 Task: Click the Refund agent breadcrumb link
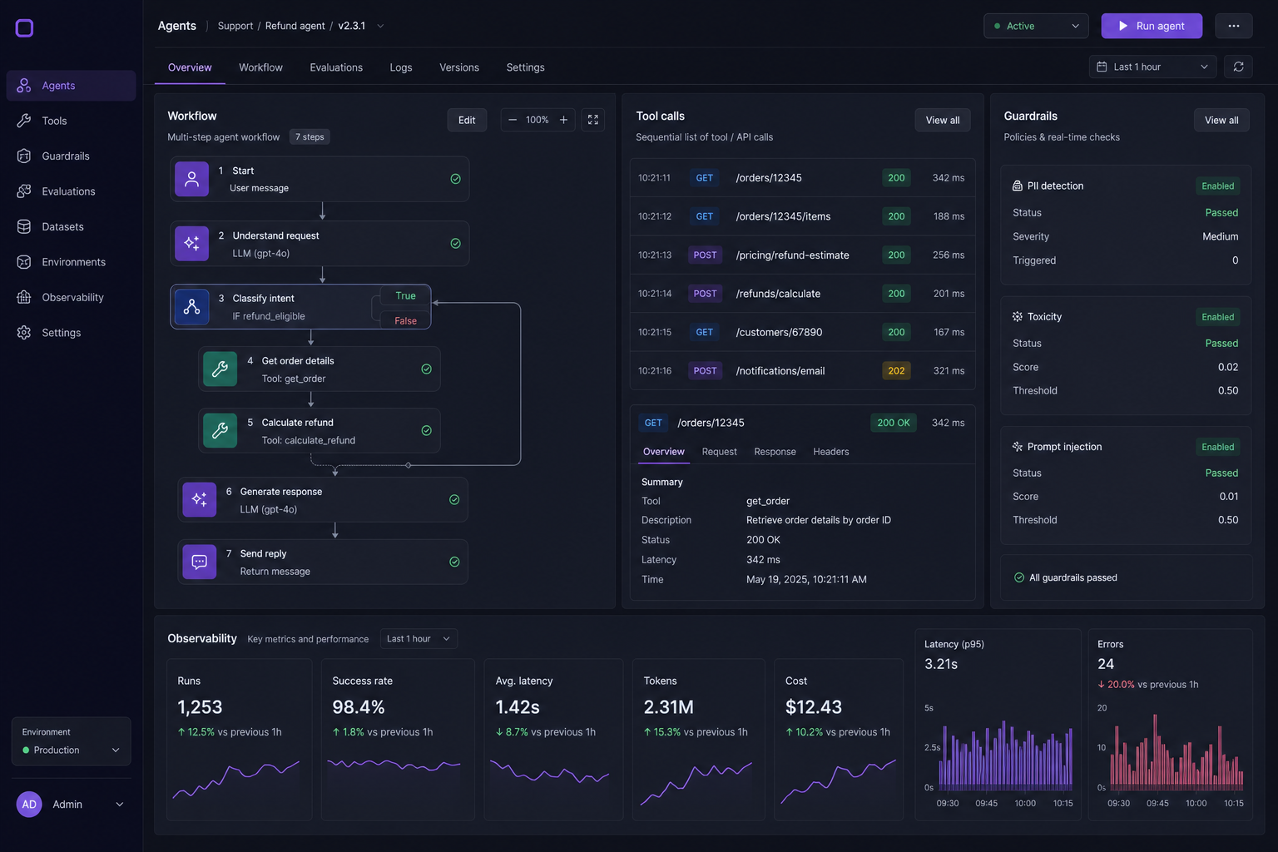pos(295,26)
